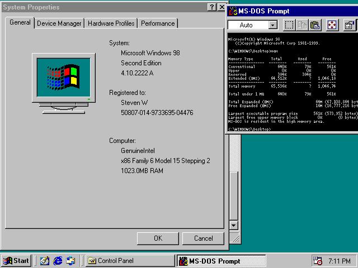
Task: Open the font size Auto dropdown
Action: click(x=272, y=25)
